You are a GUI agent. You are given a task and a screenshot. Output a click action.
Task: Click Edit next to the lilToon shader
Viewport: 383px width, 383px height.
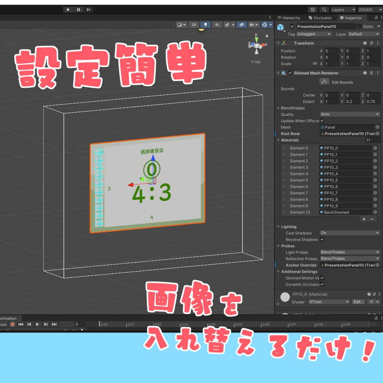pos(358,302)
